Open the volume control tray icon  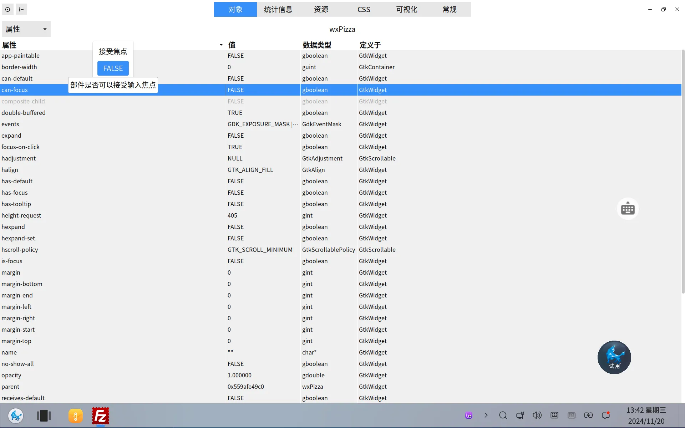[x=537, y=415]
